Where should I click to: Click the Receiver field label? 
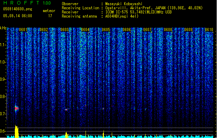tap(70, 12)
